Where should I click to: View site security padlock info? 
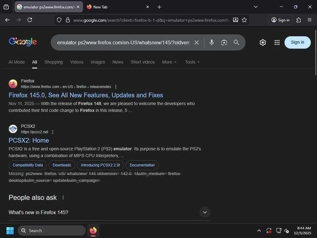(x=68, y=20)
